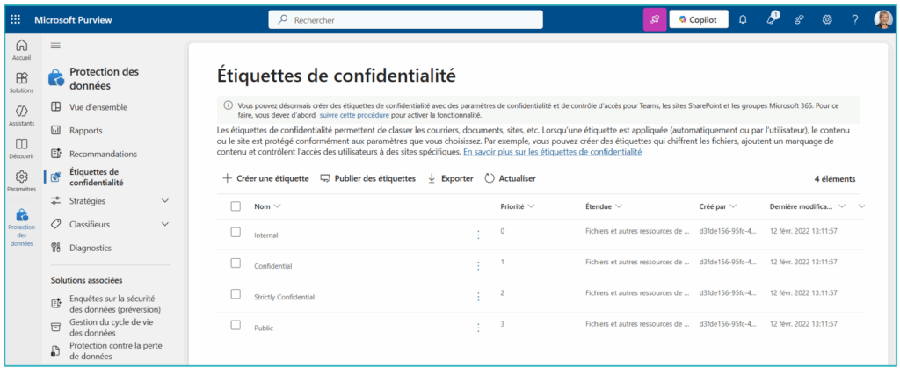Viewport: 900px width, 368px height.
Task: Open the alerts icon with badge 1
Action: pos(772,19)
